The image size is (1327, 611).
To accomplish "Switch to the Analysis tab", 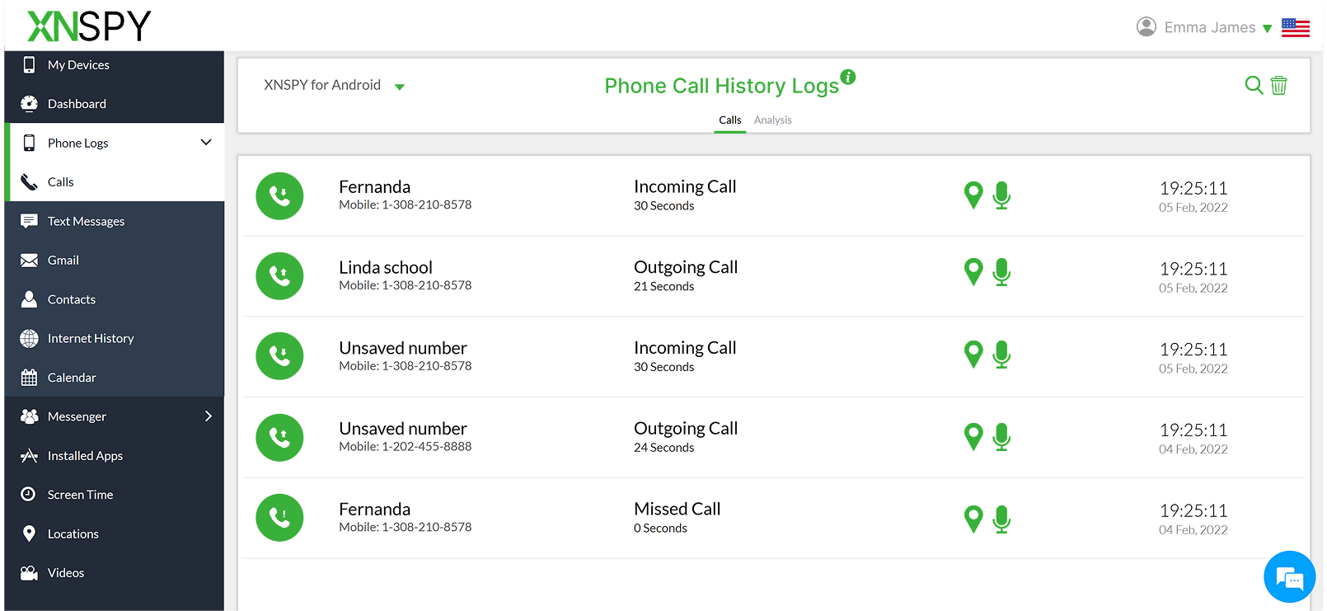I will click(x=772, y=120).
